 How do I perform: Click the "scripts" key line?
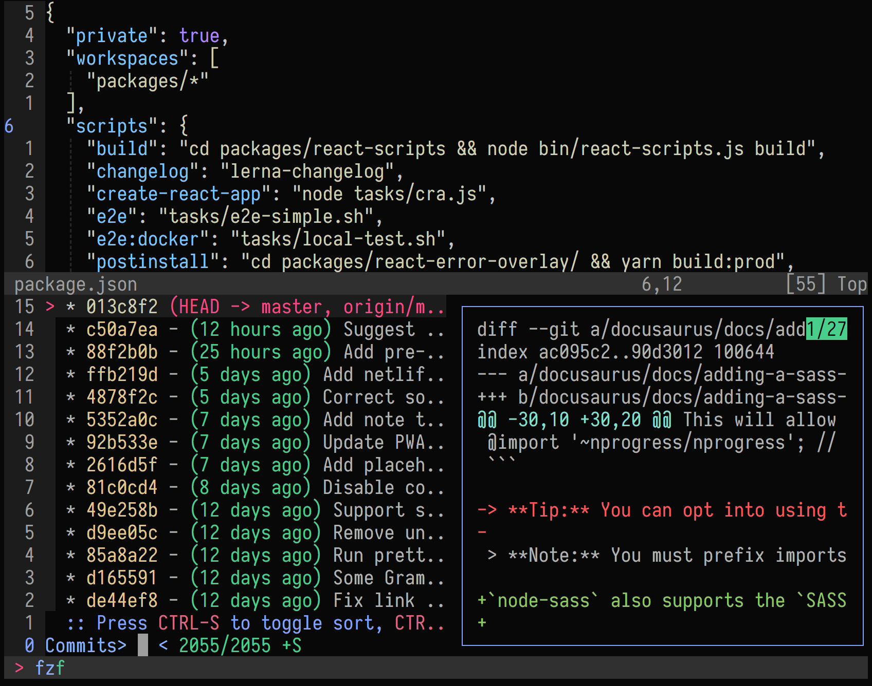click(127, 126)
